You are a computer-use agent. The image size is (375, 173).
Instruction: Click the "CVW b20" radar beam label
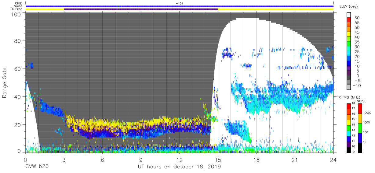37,167
